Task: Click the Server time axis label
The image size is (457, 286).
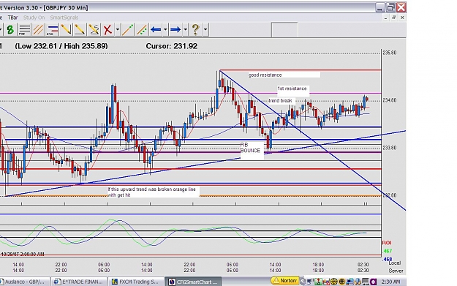Action: [x=396, y=271]
